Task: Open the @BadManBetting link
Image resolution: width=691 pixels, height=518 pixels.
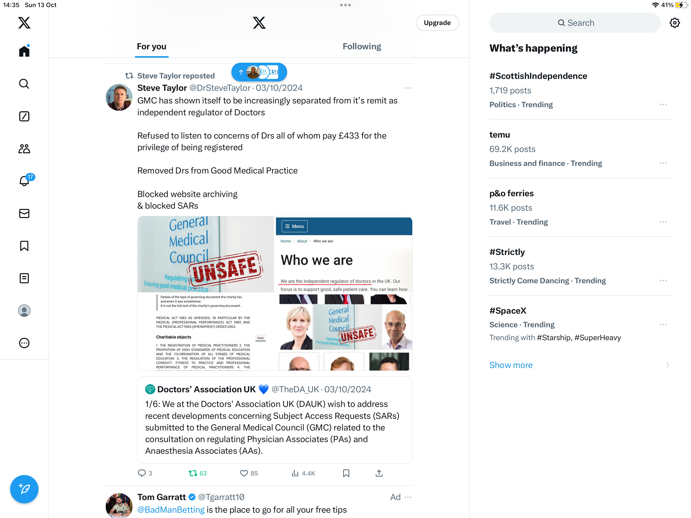Action: 171,510
